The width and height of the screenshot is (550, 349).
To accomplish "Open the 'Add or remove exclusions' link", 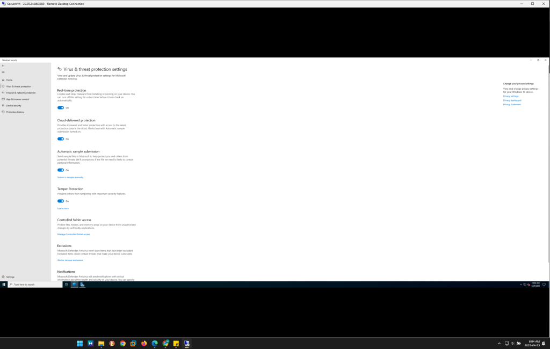I will pos(70,260).
